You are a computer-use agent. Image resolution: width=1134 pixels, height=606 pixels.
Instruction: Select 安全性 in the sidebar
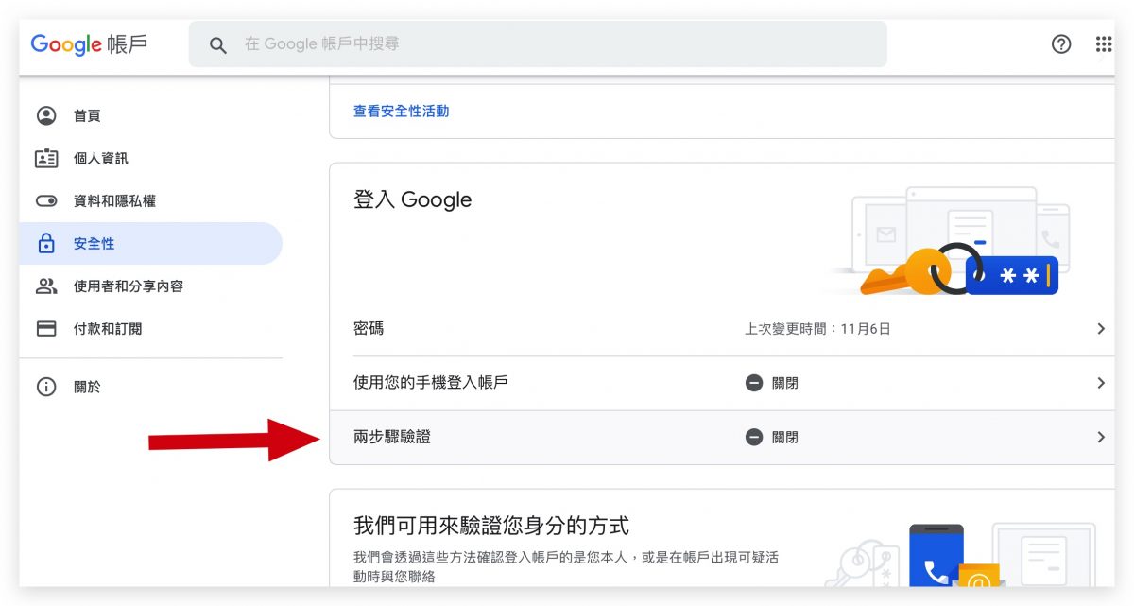[x=150, y=243]
